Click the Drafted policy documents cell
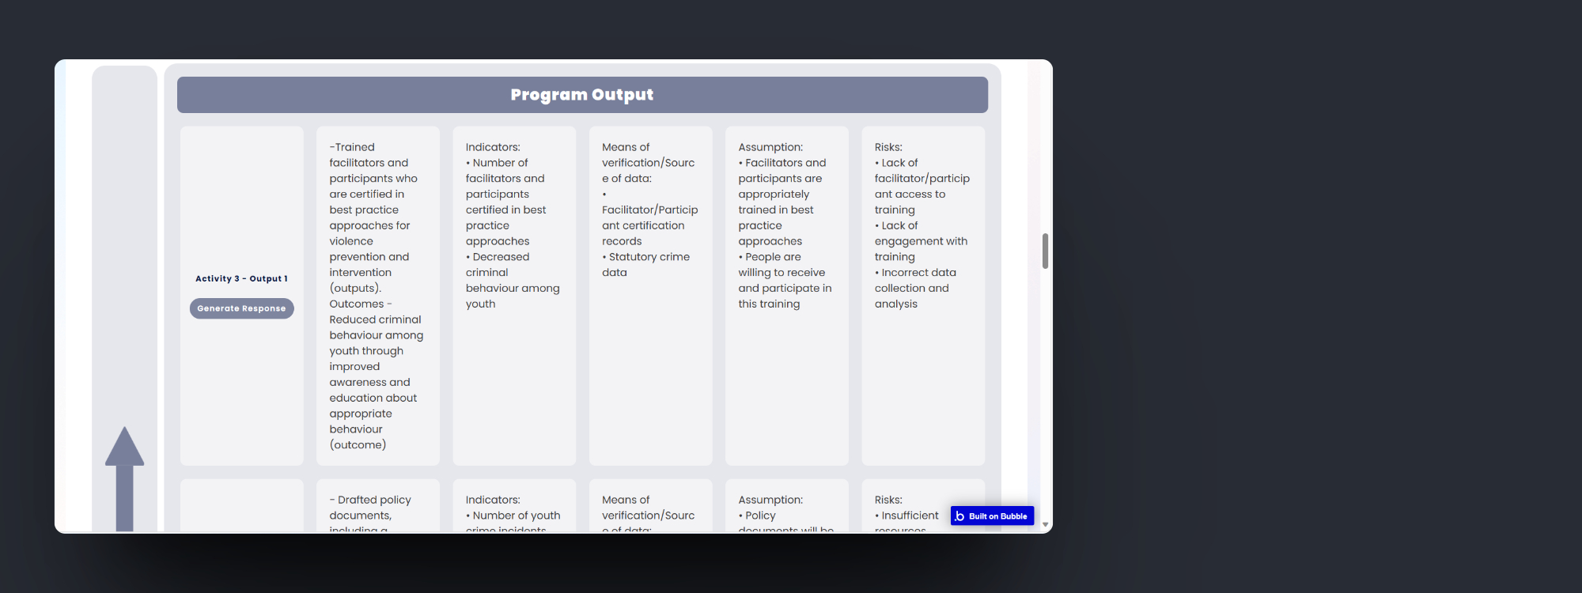 pyautogui.click(x=377, y=508)
